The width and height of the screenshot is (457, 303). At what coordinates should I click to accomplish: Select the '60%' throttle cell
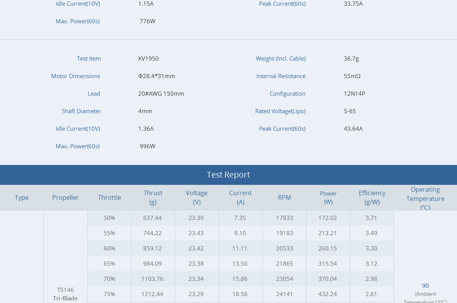(x=109, y=248)
